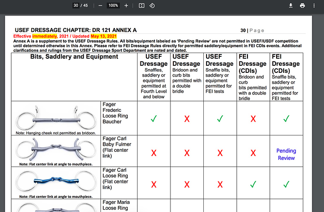The width and height of the screenshot is (324, 212).
Task: Click 'Note: Hanging cheek not permitted as bridoon.'
Action: tap(56, 133)
